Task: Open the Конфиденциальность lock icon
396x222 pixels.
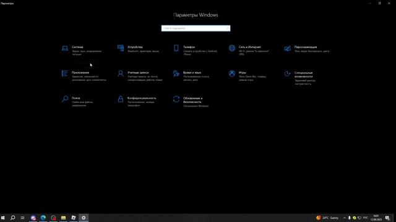Action: (x=121, y=99)
